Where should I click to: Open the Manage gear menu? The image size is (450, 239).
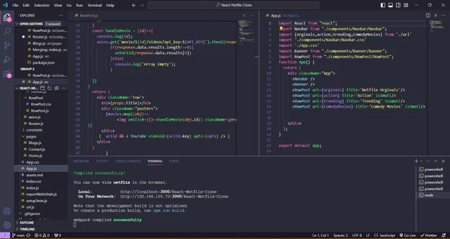click(7, 225)
